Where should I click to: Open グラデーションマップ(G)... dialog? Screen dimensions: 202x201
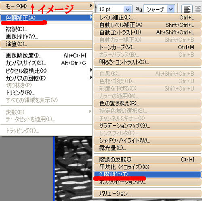[x=147, y=126]
